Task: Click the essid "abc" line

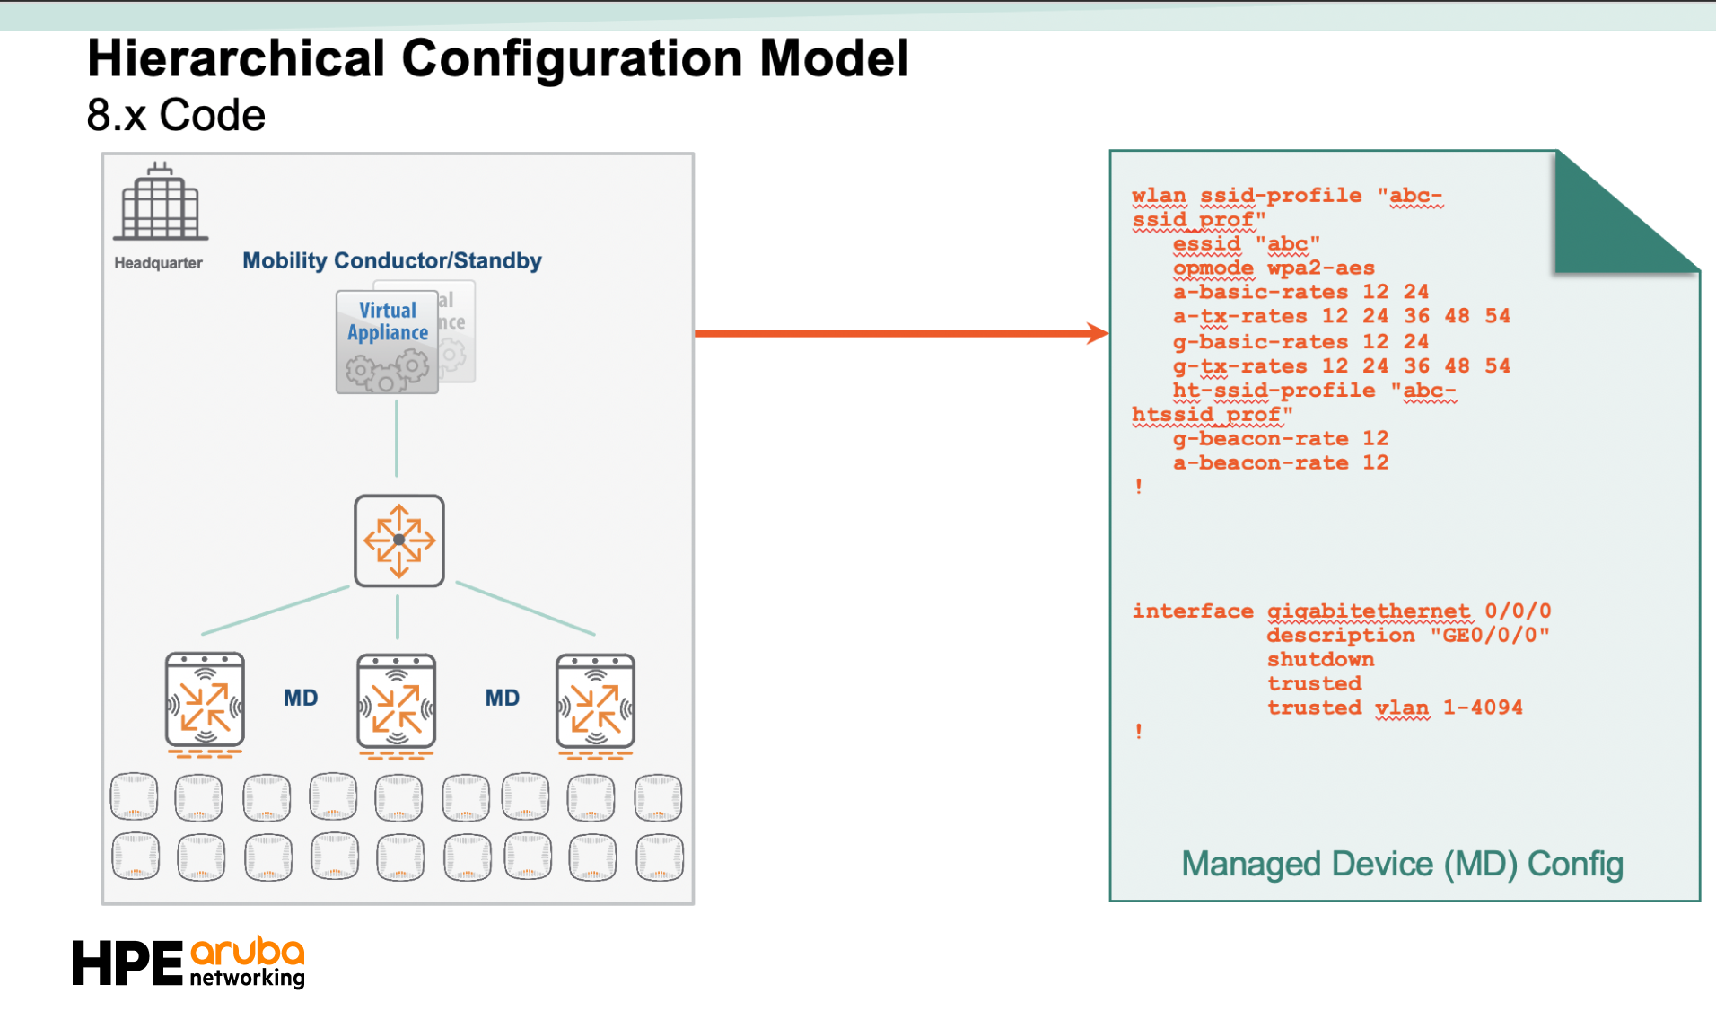Action: point(1247,244)
